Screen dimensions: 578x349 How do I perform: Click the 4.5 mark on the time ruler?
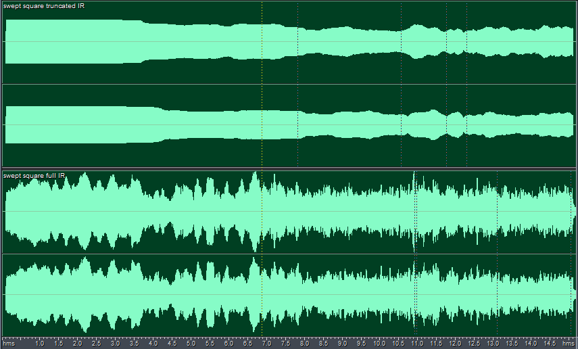[x=172, y=344]
